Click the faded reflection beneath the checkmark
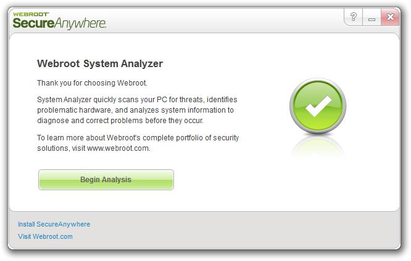The width and height of the screenshot is (411, 261). [318, 147]
